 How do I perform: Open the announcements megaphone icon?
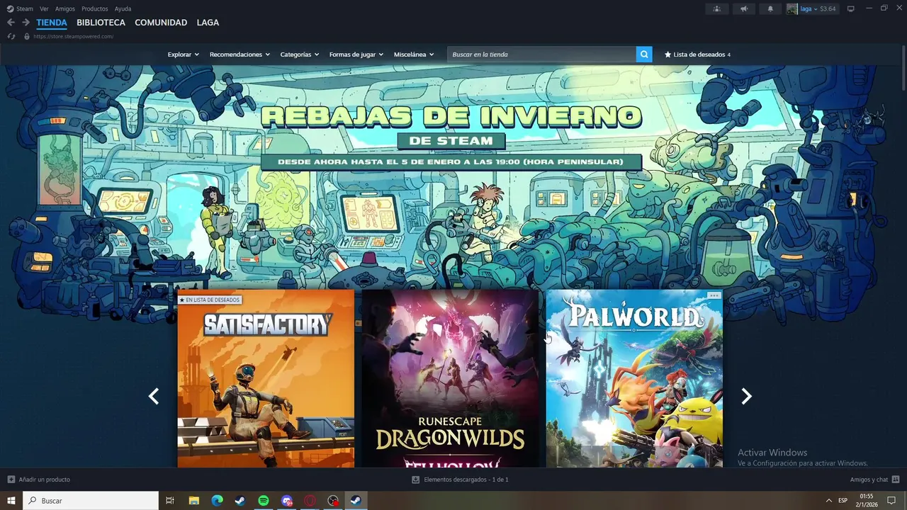743,8
